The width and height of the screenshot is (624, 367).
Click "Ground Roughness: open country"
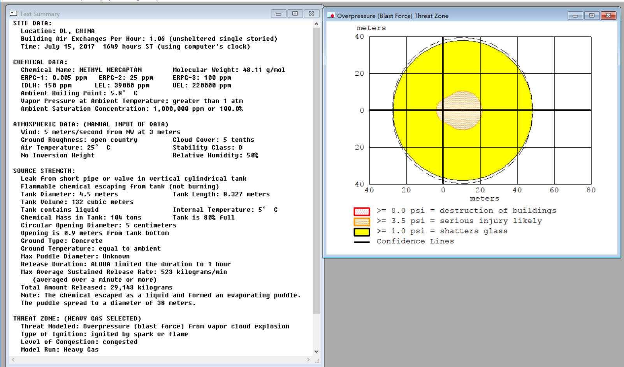click(79, 140)
